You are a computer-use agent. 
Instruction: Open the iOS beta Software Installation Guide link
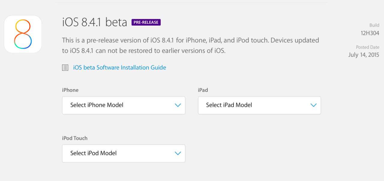(119, 68)
